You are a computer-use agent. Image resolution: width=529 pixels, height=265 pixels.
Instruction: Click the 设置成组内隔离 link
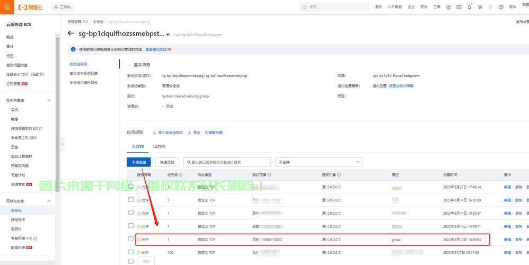pos(401,86)
